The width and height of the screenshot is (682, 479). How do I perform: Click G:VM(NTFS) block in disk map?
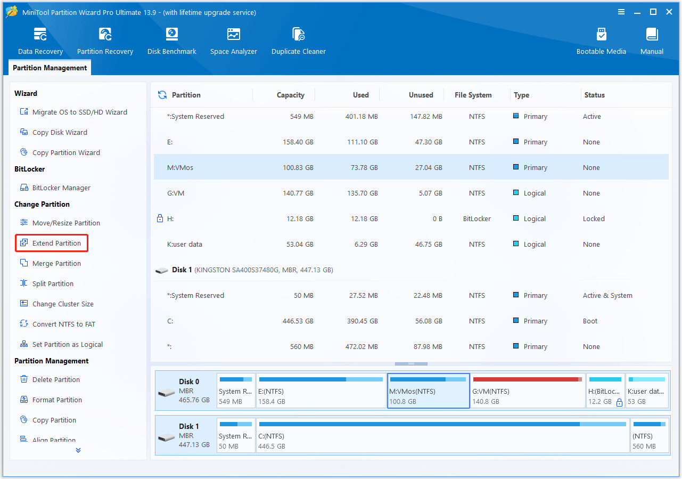[x=528, y=391]
